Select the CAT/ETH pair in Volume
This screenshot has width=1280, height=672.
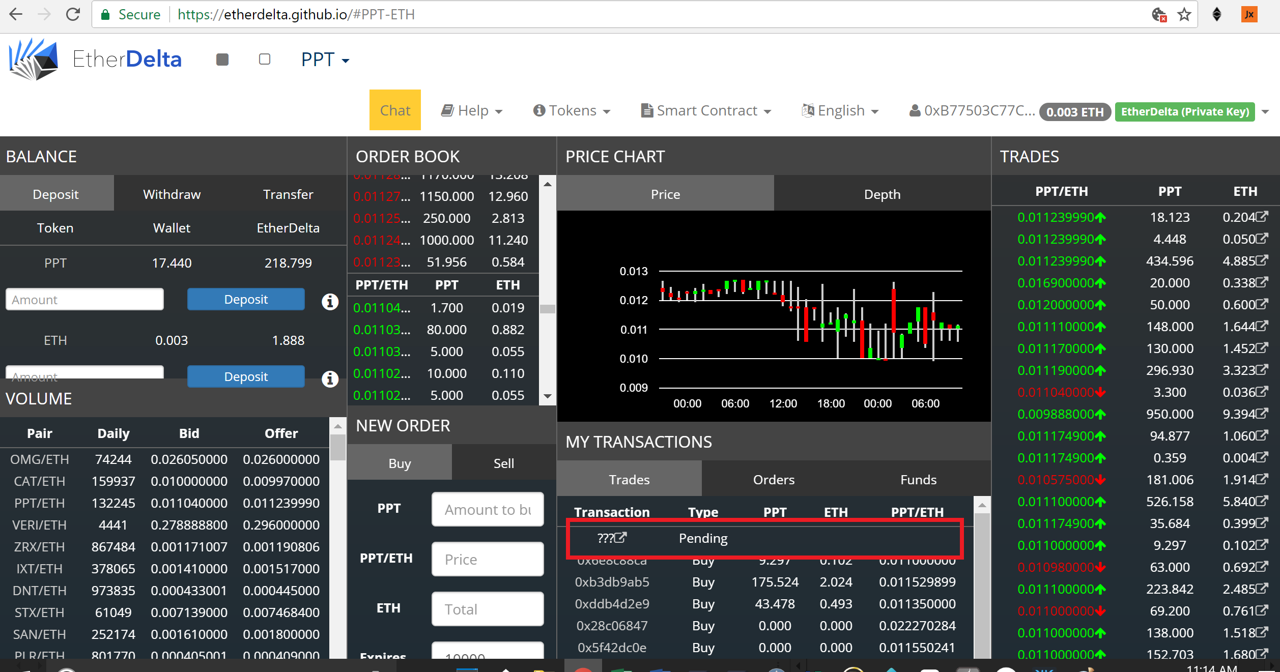[40, 481]
